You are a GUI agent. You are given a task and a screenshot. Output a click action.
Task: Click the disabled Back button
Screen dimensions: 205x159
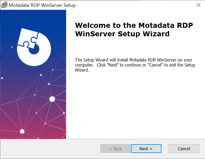tap(115, 149)
